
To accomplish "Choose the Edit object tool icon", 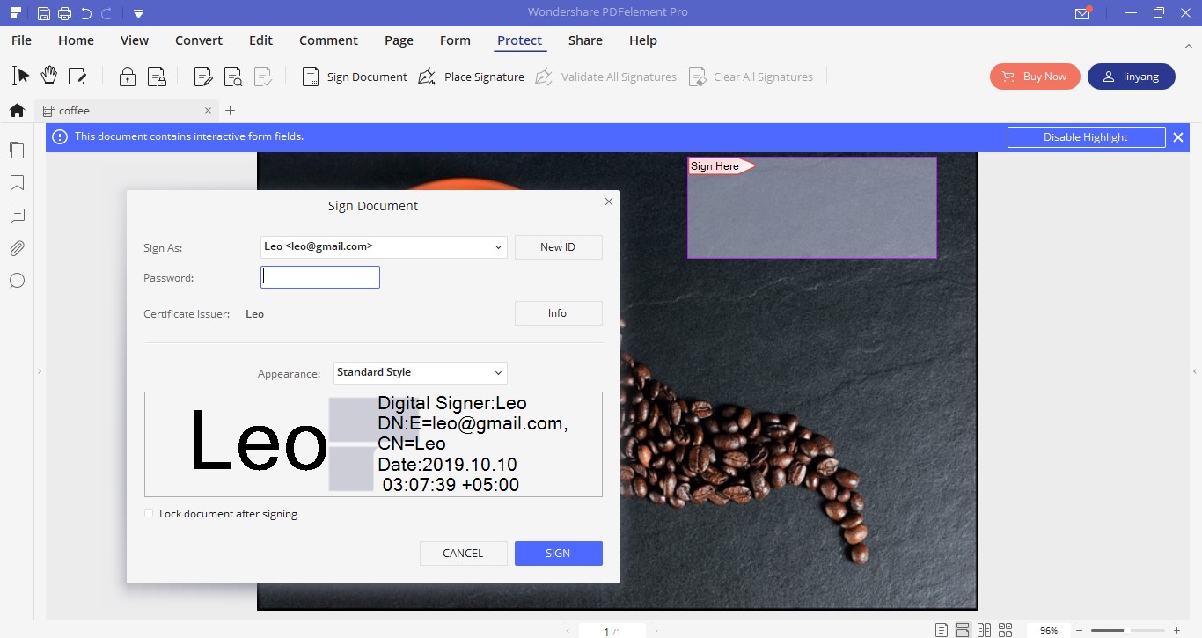I will pos(77,77).
